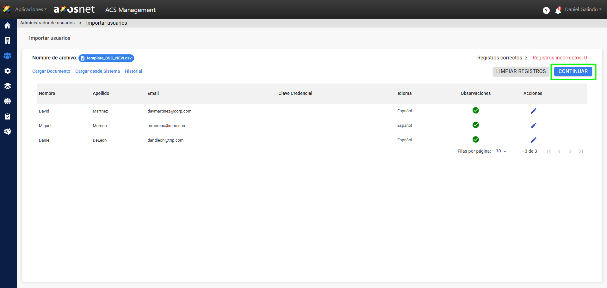607x288 pixels.
Task: Open the notifications bell
Action: 558,11
